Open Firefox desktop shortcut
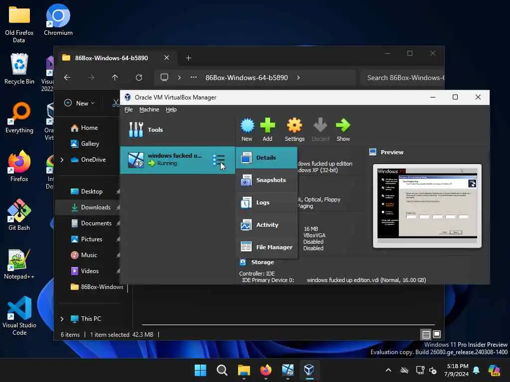The image size is (510, 382). tap(19, 166)
